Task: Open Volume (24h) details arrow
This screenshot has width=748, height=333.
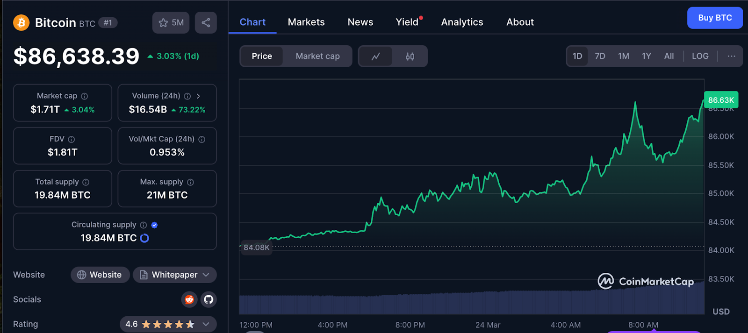Action: click(x=199, y=96)
